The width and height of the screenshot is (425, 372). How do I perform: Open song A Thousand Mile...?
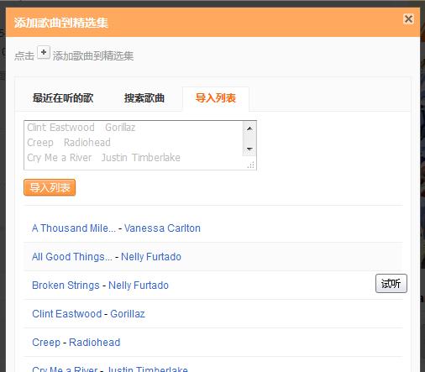74,228
